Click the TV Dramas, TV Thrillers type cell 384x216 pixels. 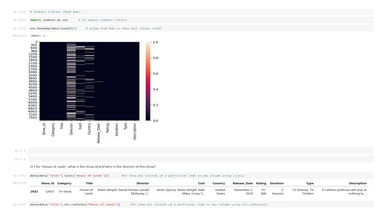click(x=303, y=192)
